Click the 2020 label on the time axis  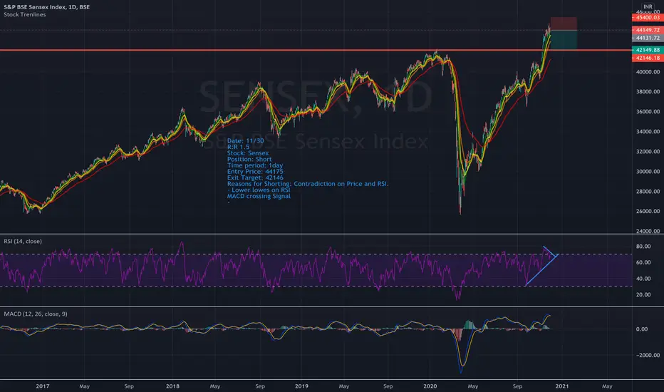pyautogui.click(x=430, y=386)
